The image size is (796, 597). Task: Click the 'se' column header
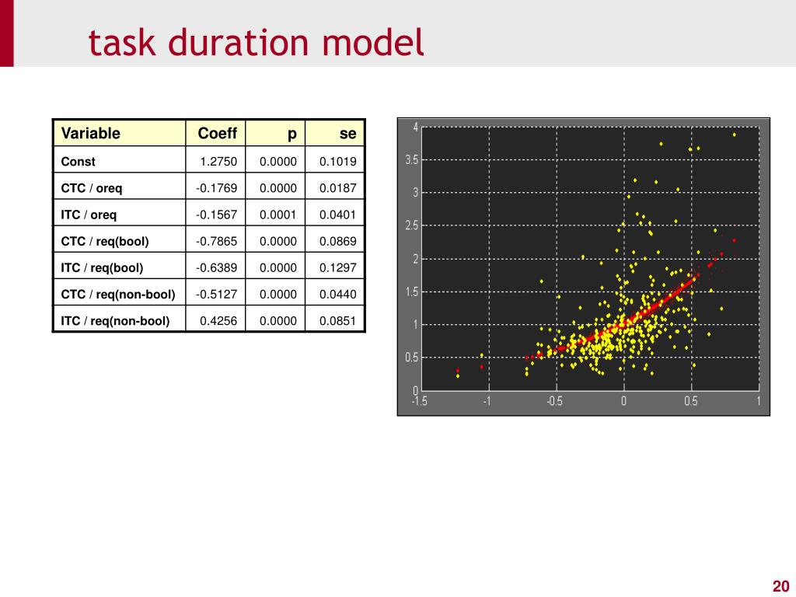tap(347, 134)
